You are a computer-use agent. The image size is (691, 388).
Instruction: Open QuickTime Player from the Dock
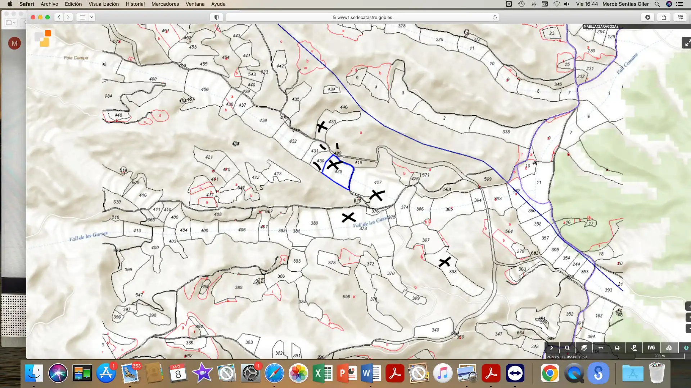pos(574,373)
